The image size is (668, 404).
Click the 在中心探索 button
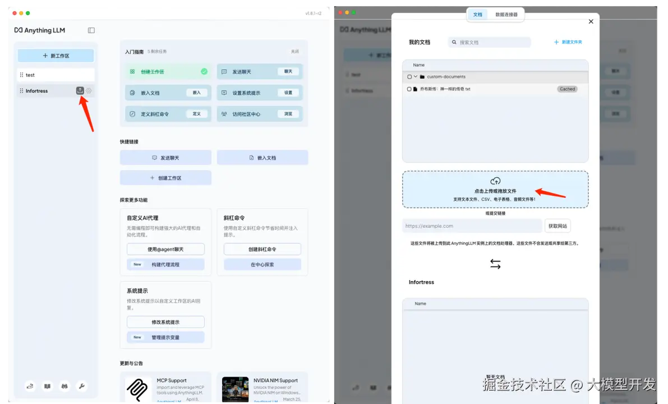click(x=262, y=265)
